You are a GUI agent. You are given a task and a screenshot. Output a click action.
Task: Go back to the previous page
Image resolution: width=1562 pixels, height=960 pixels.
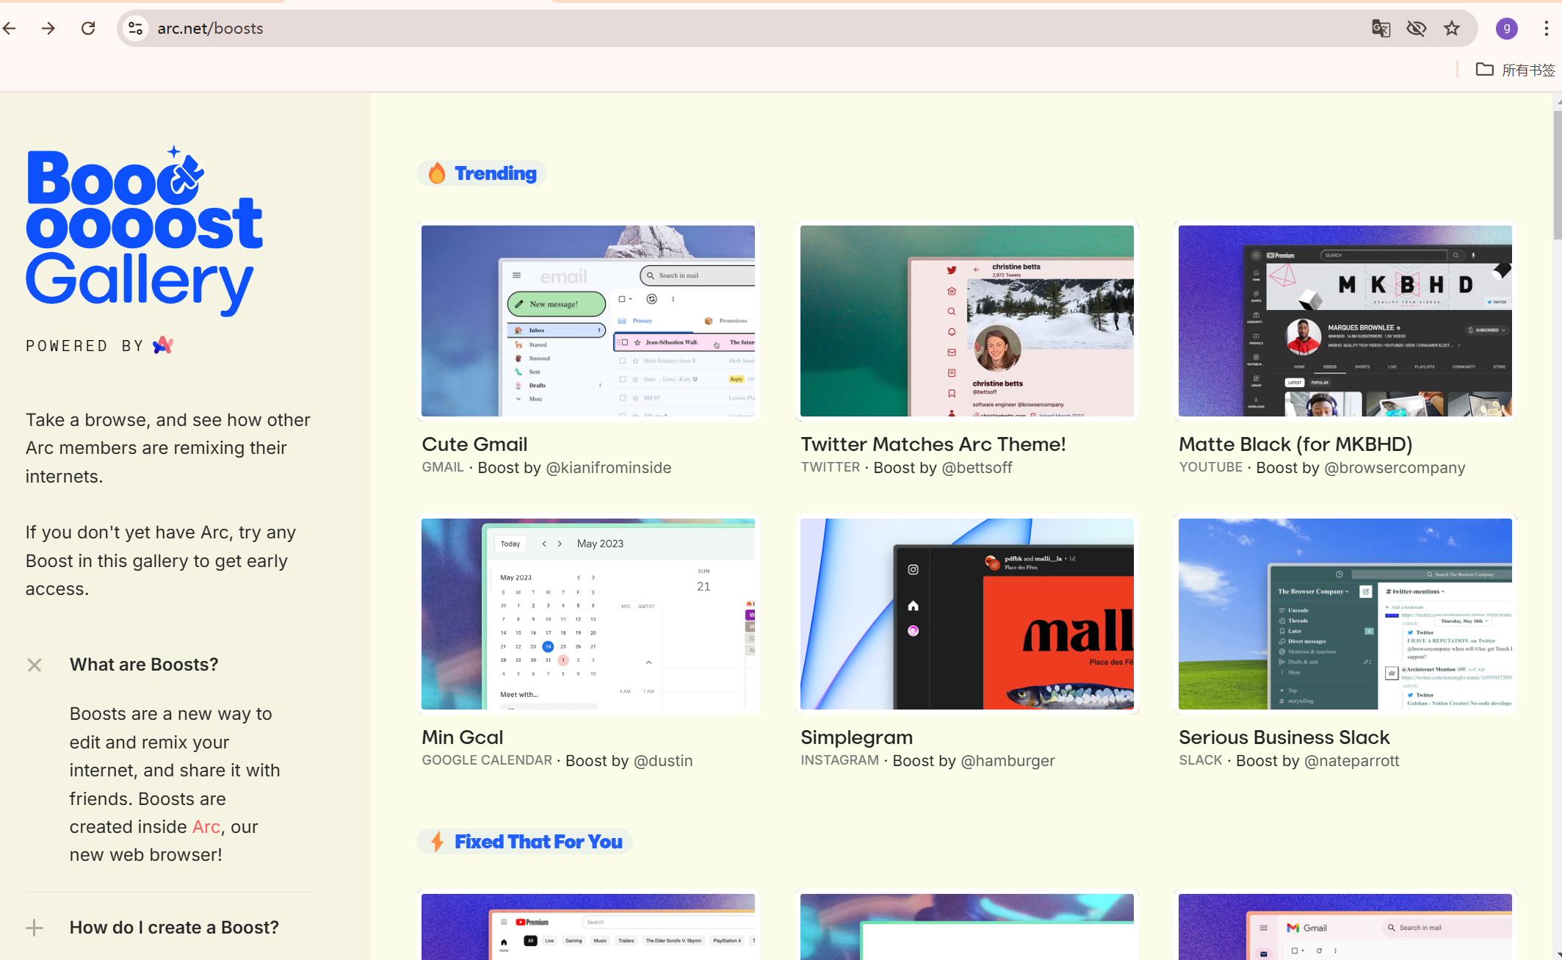10,28
